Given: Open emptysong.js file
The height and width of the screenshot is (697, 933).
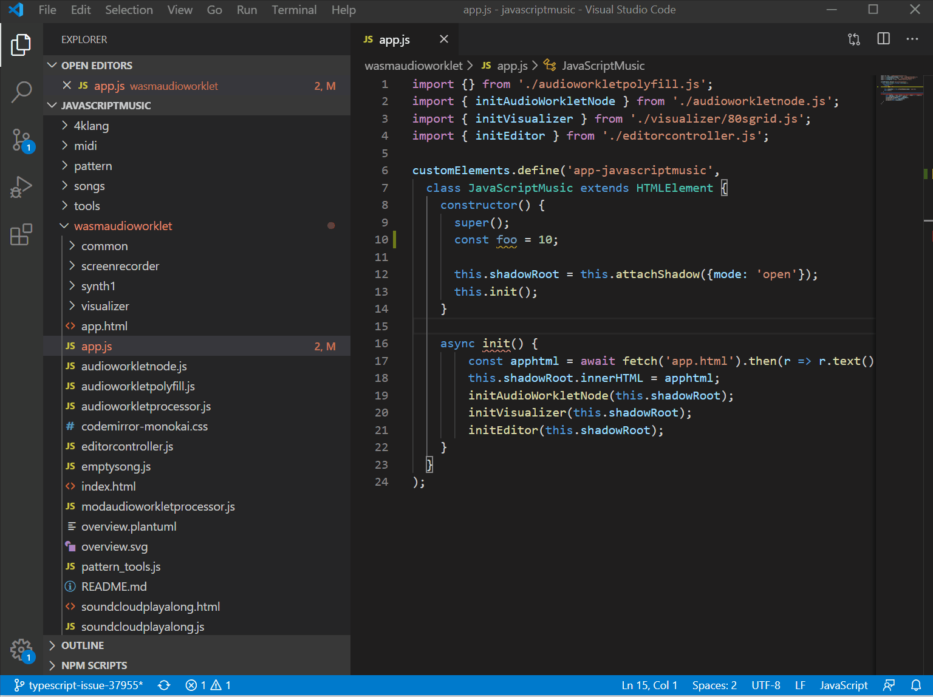Looking at the screenshot, I should point(197,466).
